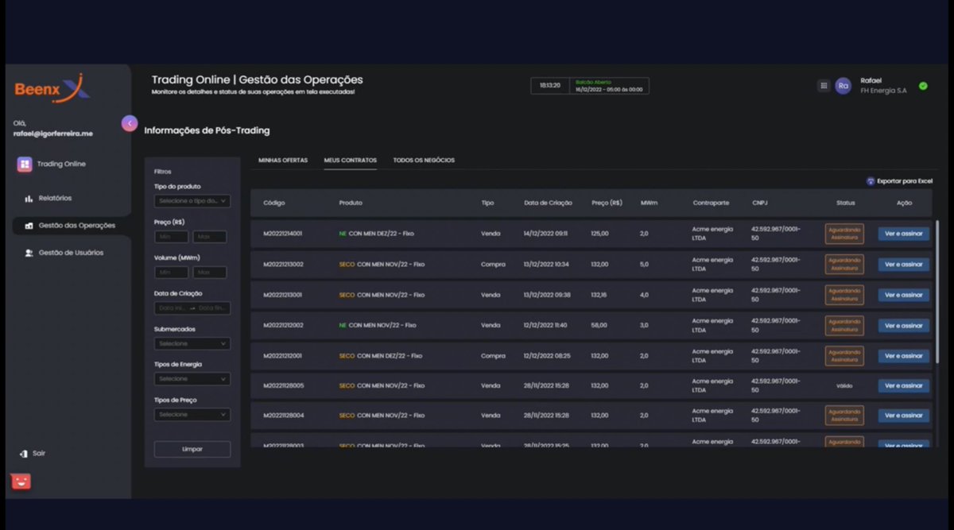The height and width of the screenshot is (530, 954).
Task: Click contract code M20221212001
Action: click(283, 356)
